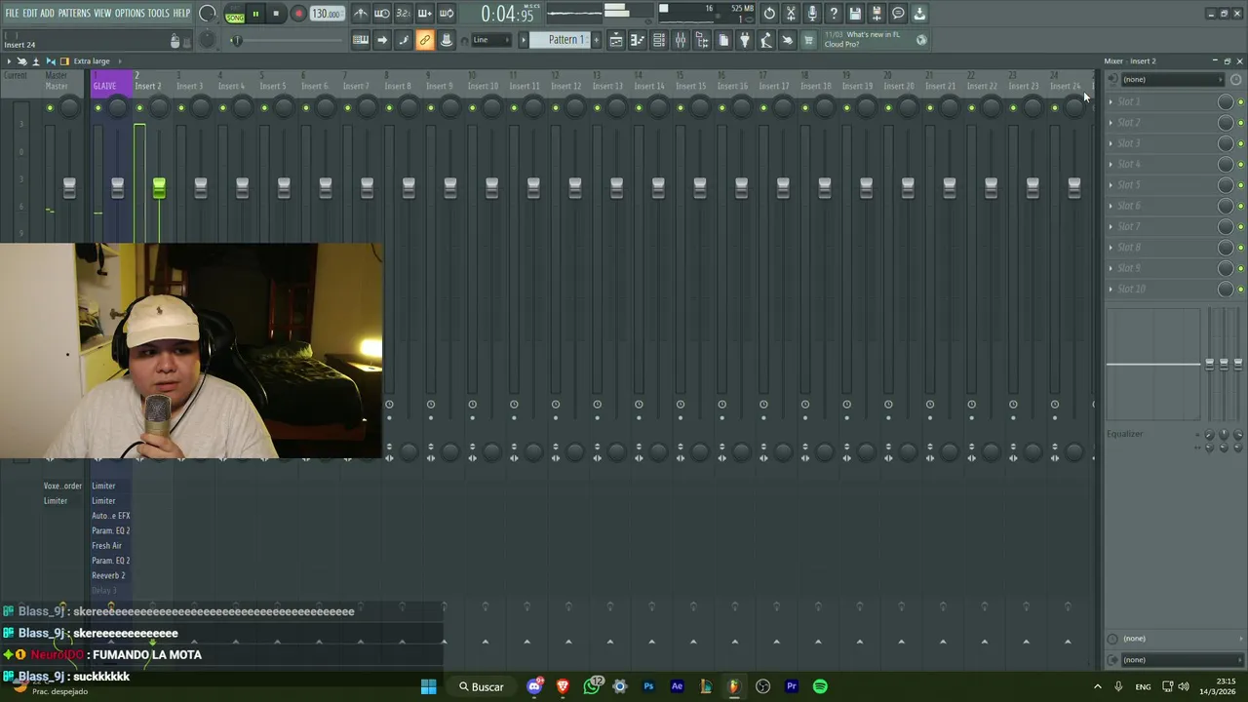This screenshot has height=702, width=1248.
Task: Toggle wait for input to start playing
Action: tap(382, 14)
